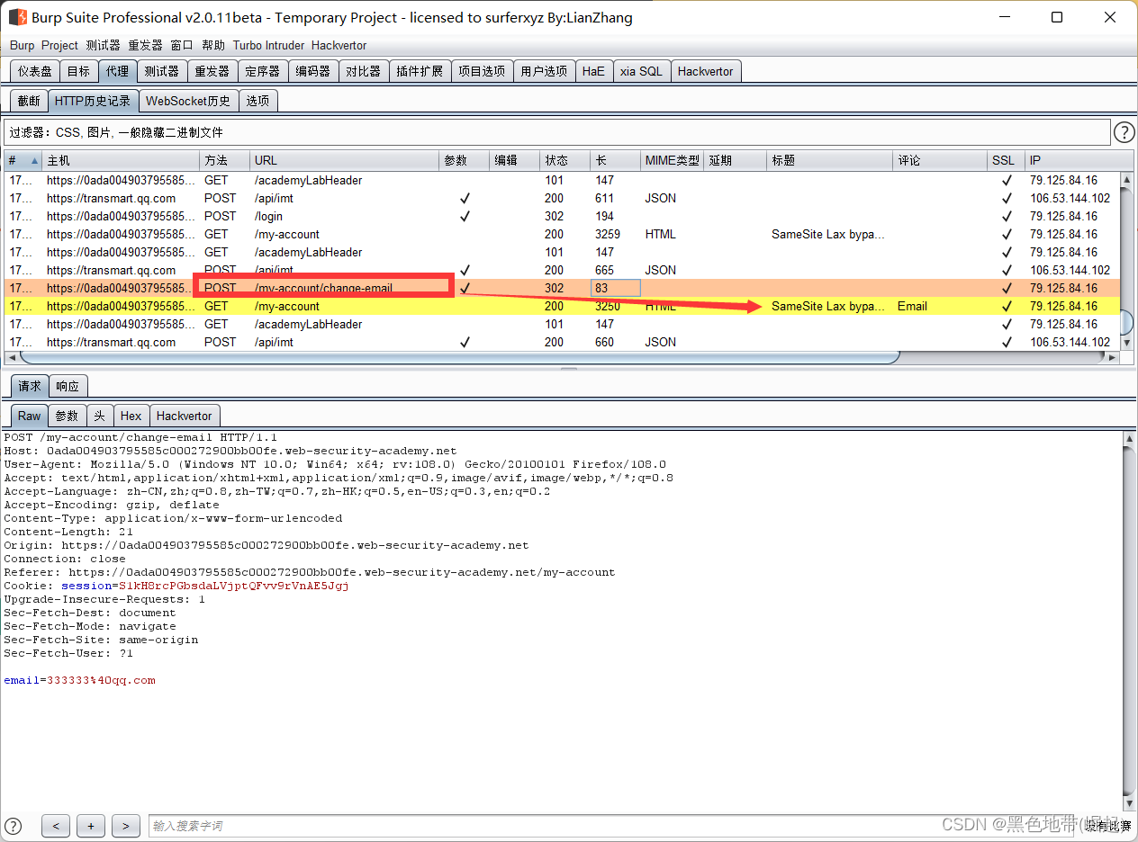Sort by the MIME类型 column header
Screen dimensions: 1138x842
[672, 161]
